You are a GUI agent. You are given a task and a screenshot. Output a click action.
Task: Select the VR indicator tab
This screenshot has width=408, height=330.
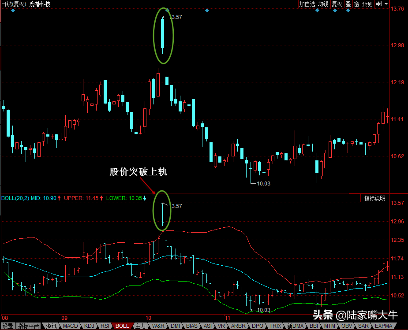tap(221, 326)
